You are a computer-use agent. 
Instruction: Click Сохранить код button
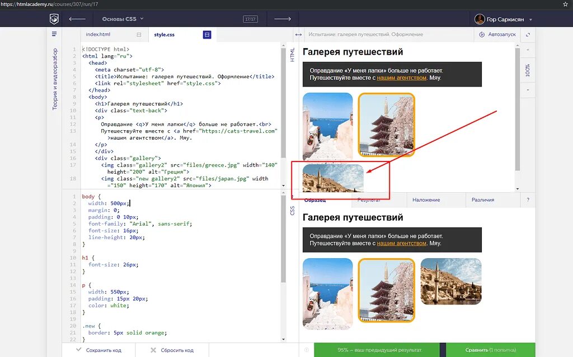[98, 350]
